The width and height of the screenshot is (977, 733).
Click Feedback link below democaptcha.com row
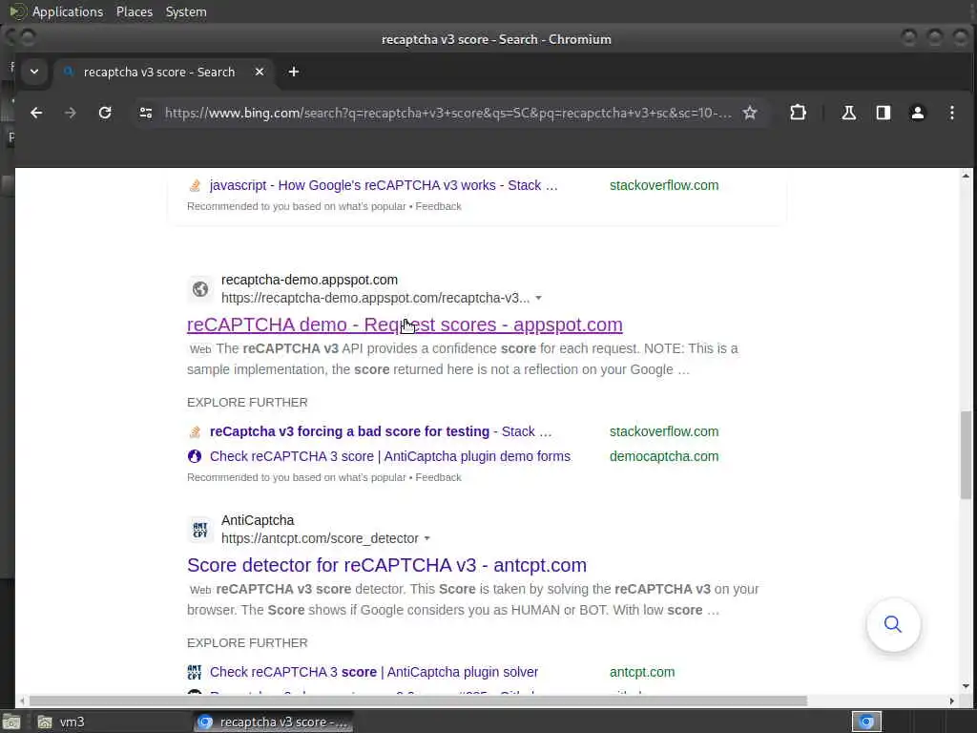coord(438,477)
